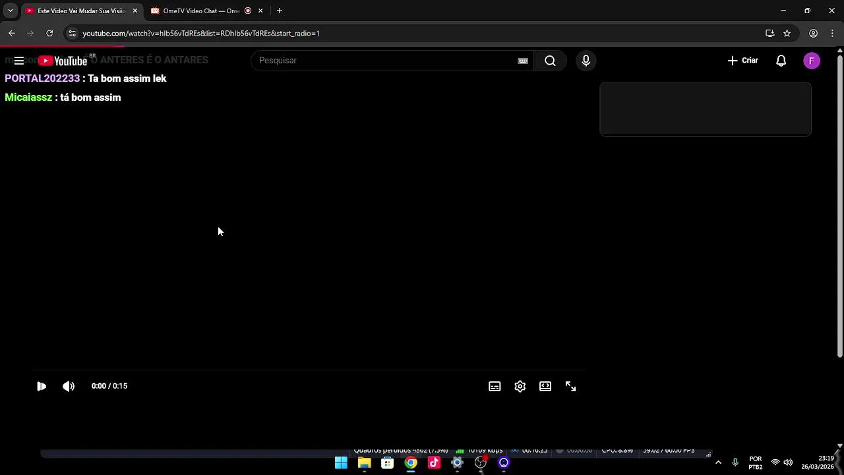Screen dimensions: 844x475
Task: Open the on-screen keyboard icon in search
Action: 523,61
